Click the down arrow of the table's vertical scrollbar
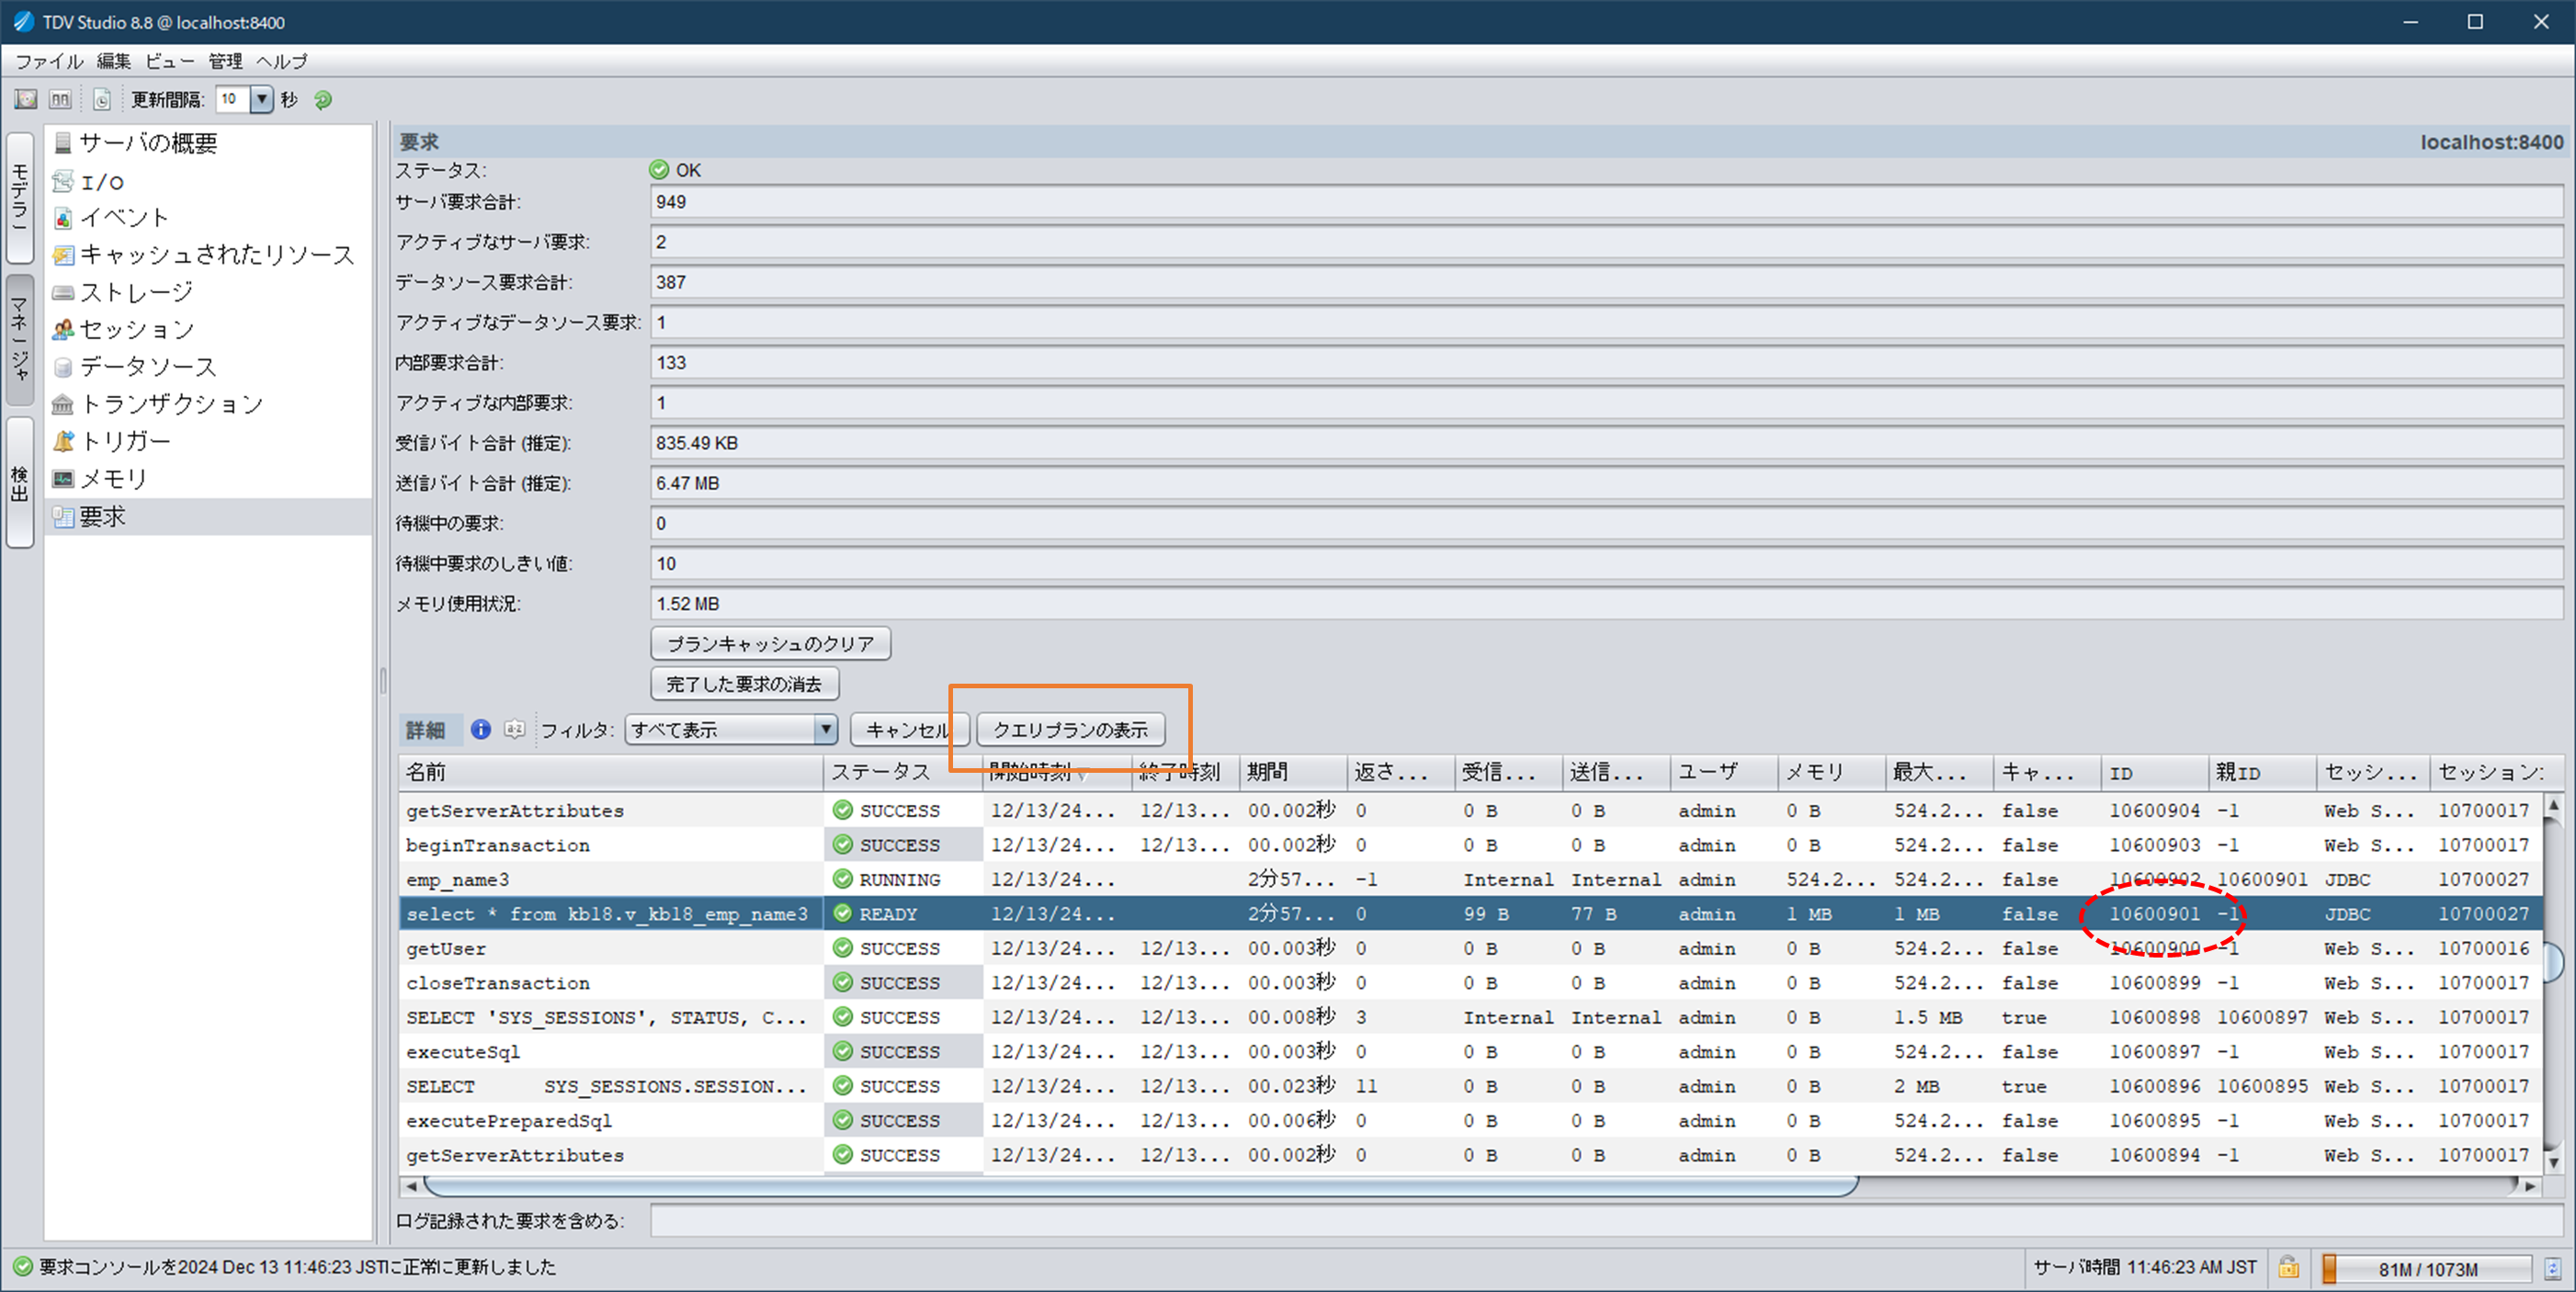The width and height of the screenshot is (2576, 1292). [x=2553, y=1163]
